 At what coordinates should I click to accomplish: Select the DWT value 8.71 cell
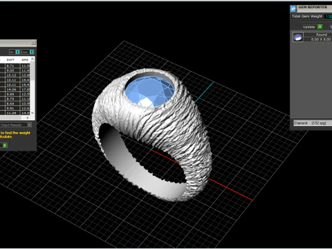(x=12, y=66)
